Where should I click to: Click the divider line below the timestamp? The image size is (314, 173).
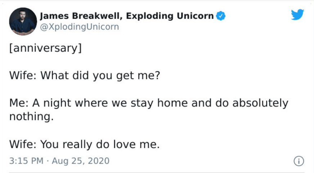157,172
